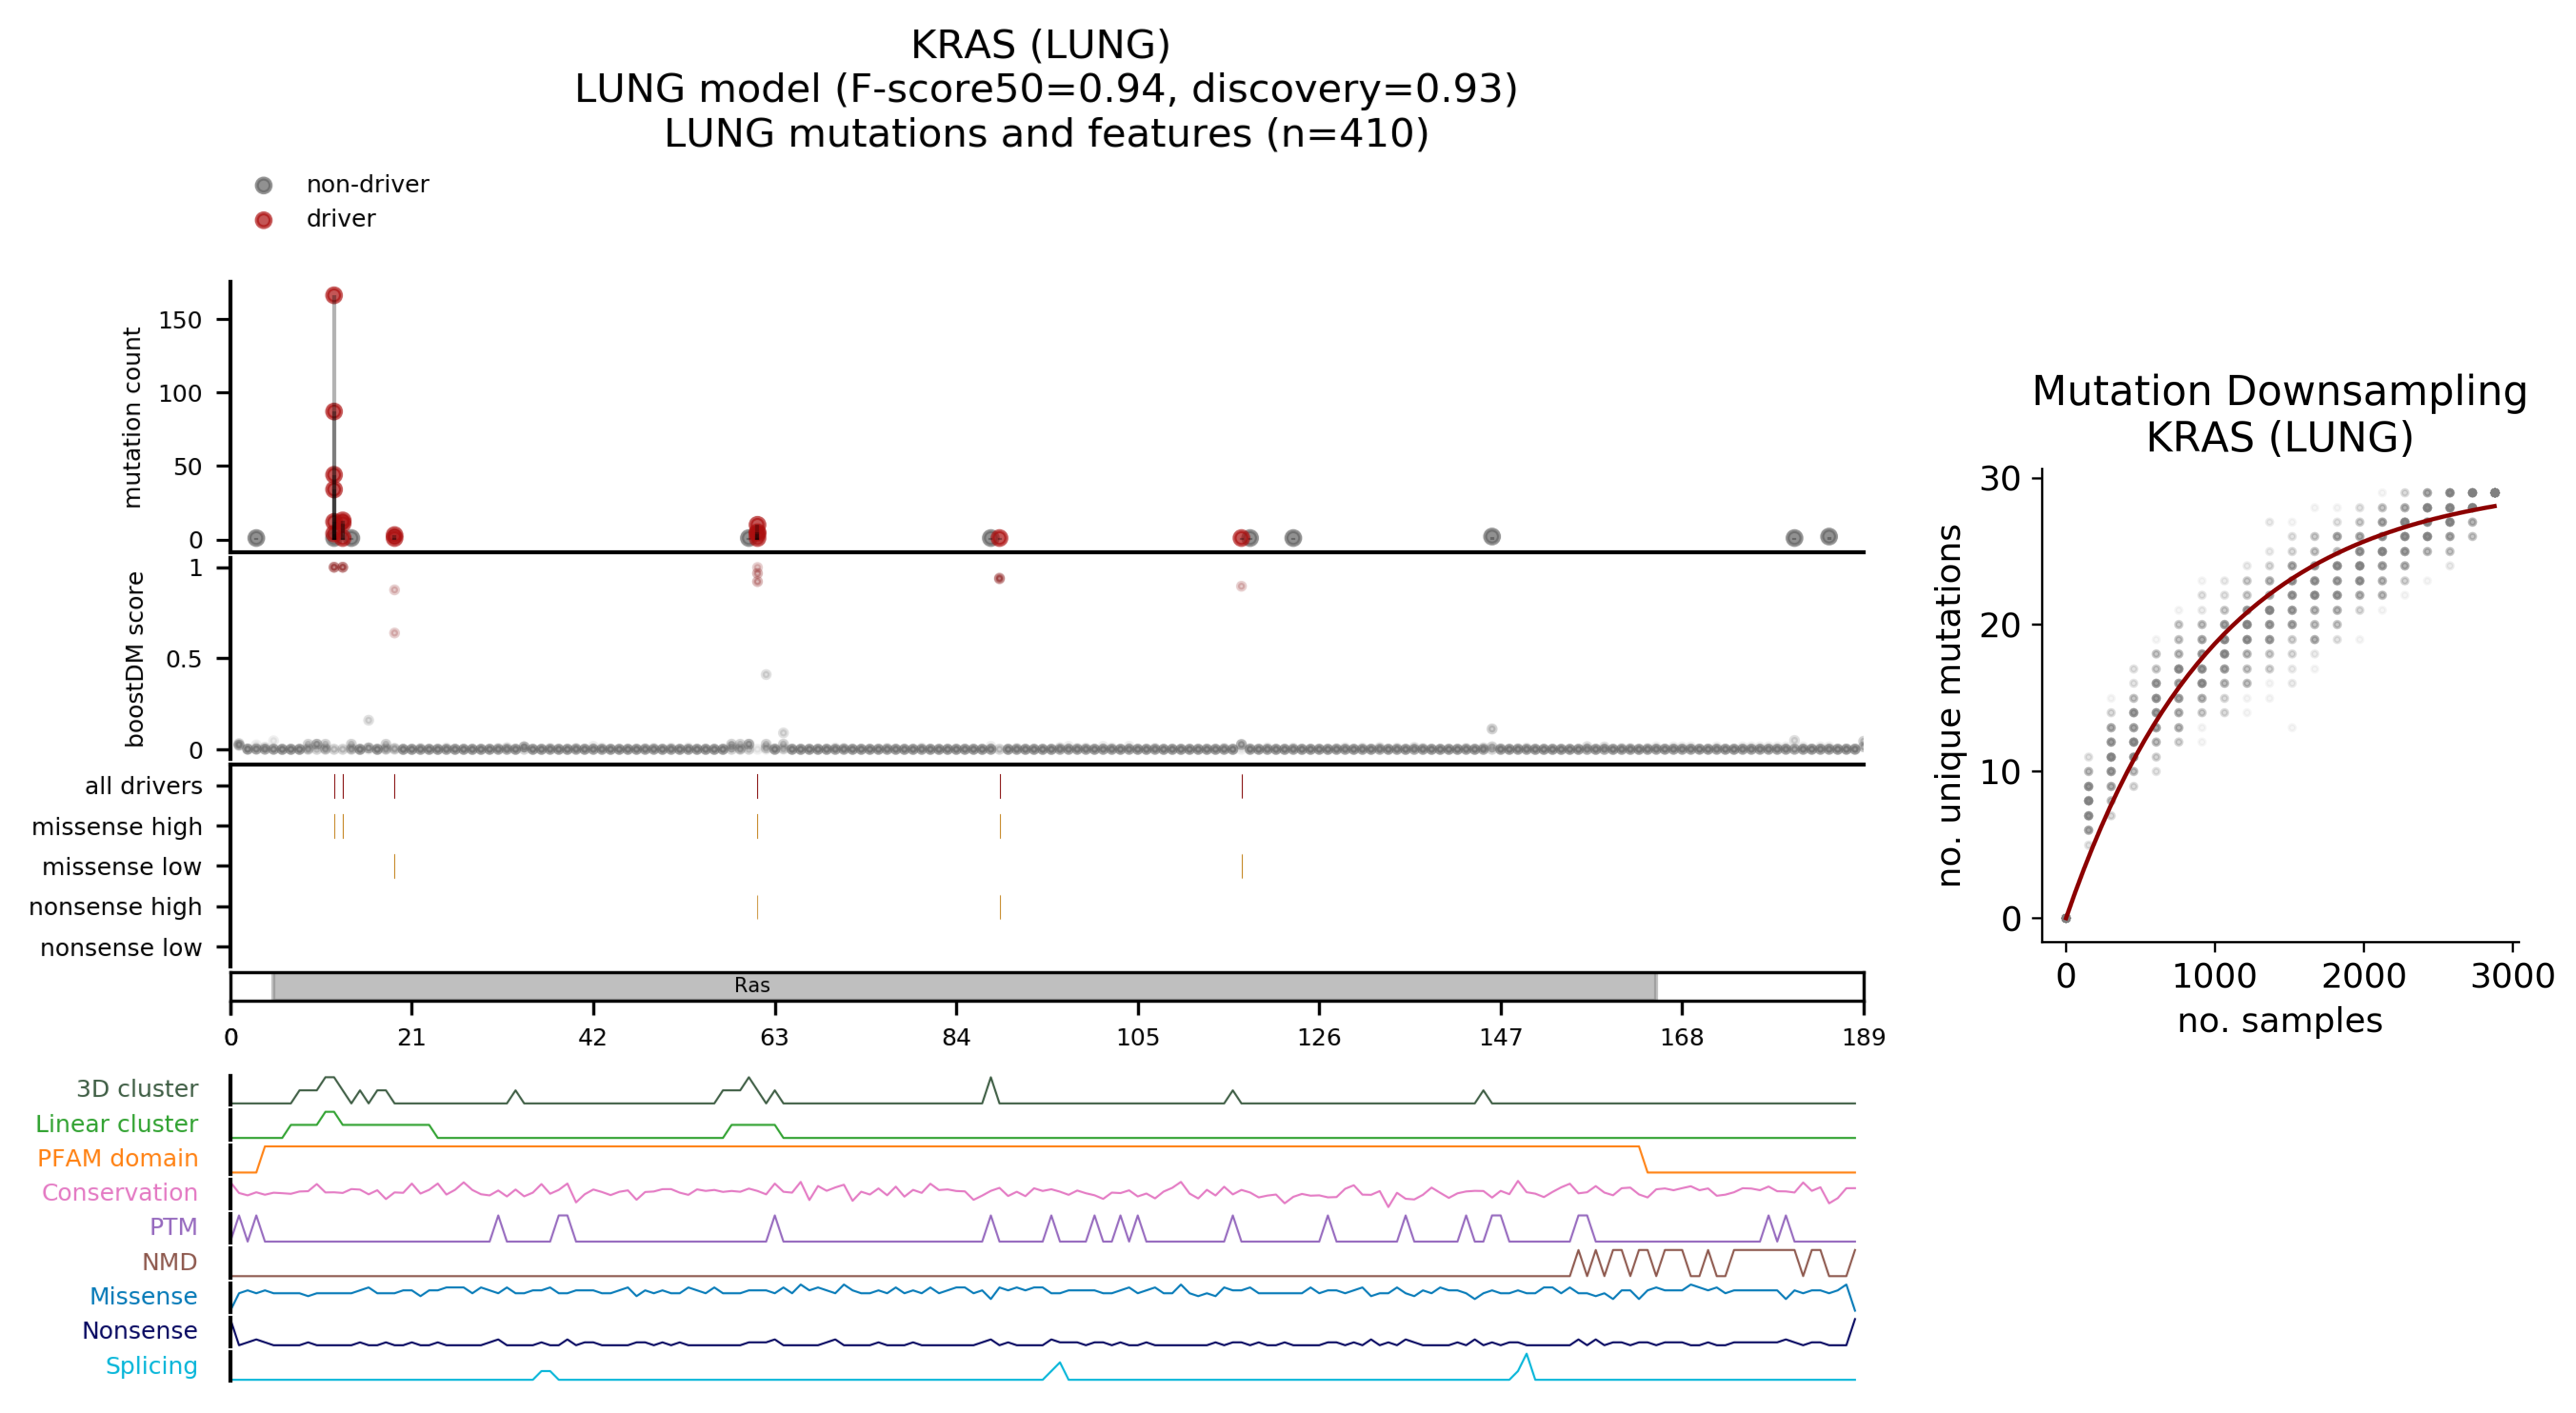This screenshot has width=2576, height=1413.
Task: Click the KRAS (LUNG) main title
Action: (1040, 45)
